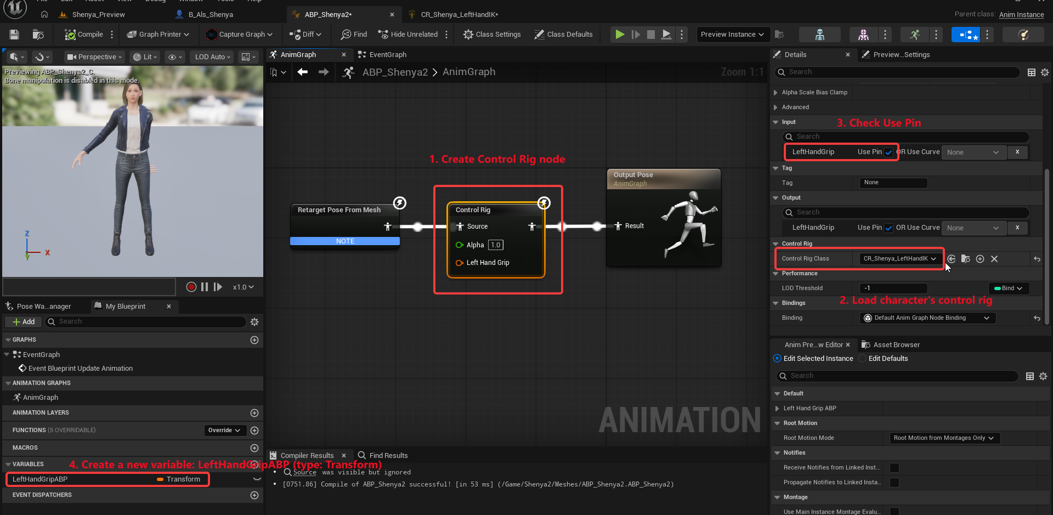Navigate back in graph history
The height and width of the screenshot is (515, 1053).
[x=302, y=72]
